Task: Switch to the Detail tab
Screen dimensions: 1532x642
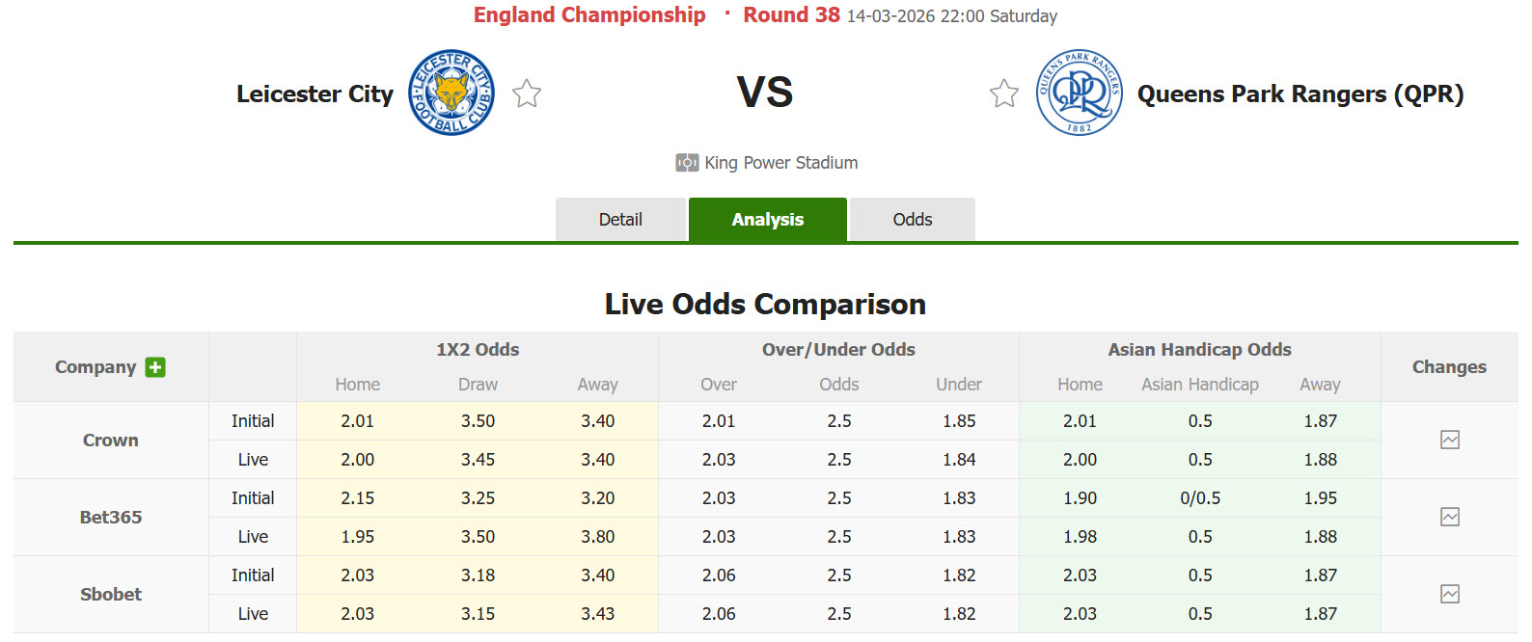Action: coord(620,219)
